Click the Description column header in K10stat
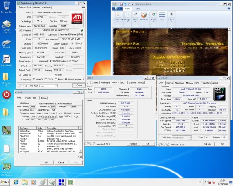 click(62, 128)
